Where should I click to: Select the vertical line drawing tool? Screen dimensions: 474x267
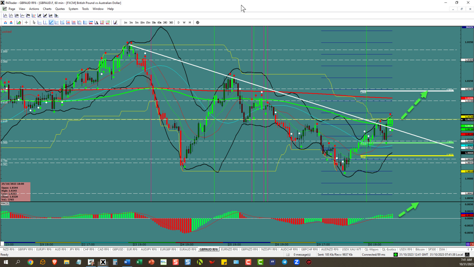pyautogui.click(x=45, y=22)
